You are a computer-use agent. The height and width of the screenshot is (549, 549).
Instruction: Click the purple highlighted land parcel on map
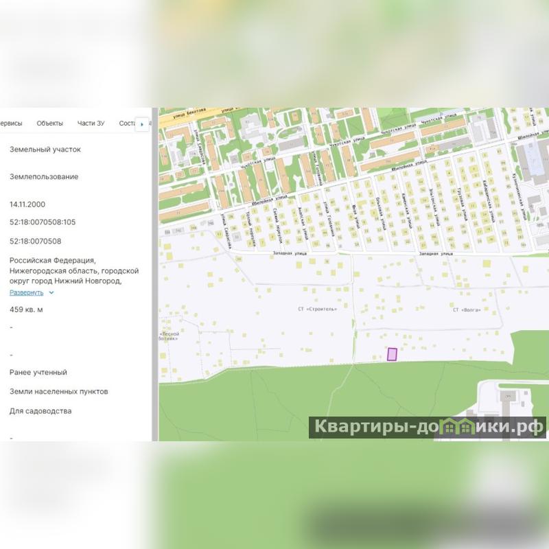tap(392, 354)
